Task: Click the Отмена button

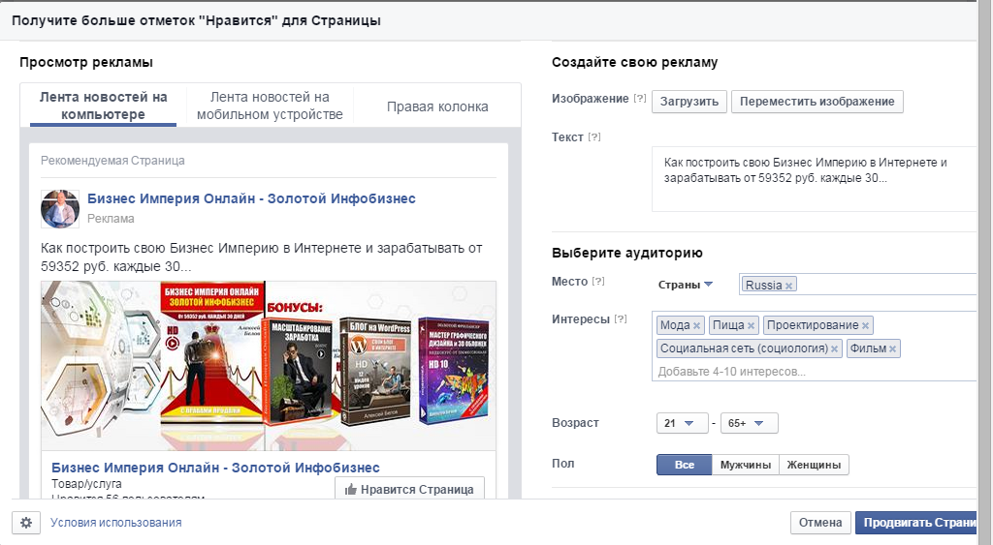Action: point(820,523)
